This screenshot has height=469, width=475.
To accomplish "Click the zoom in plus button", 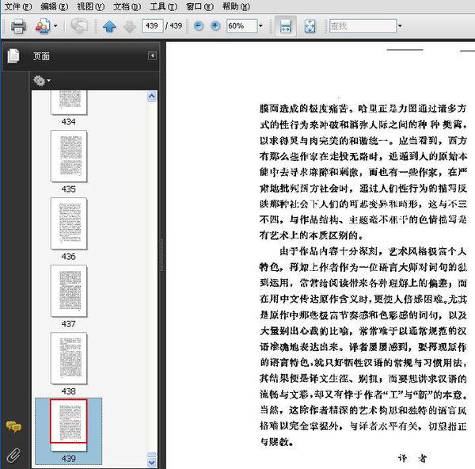I will pyautogui.click(x=215, y=26).
